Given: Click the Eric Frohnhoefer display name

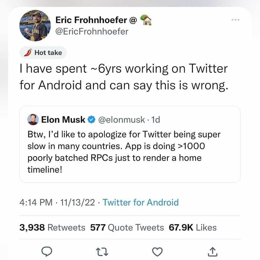Looking at the screenshot, I should pyautogui.click(x=91, y=20).
